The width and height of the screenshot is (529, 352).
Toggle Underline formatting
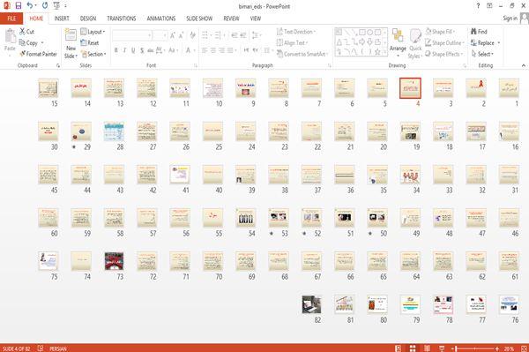coord(133,50)
